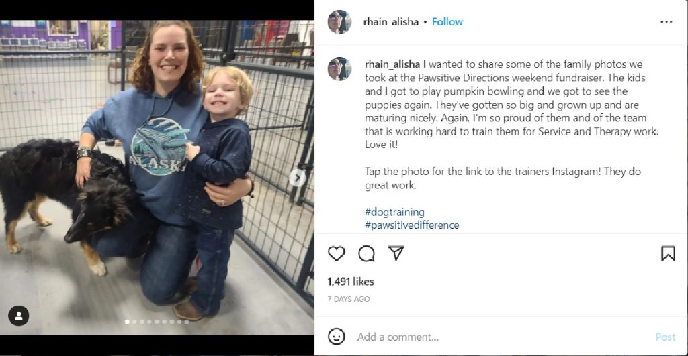Image resolution: width=688 pixels, height=356 pixels.
Task: Click the speech bubble Comment icon
Action: 366,253
